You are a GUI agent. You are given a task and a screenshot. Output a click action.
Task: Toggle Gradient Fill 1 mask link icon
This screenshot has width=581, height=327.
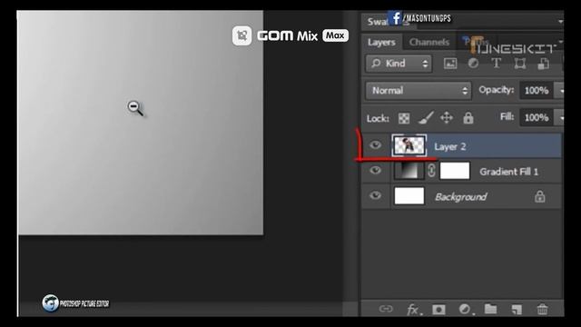431,171
